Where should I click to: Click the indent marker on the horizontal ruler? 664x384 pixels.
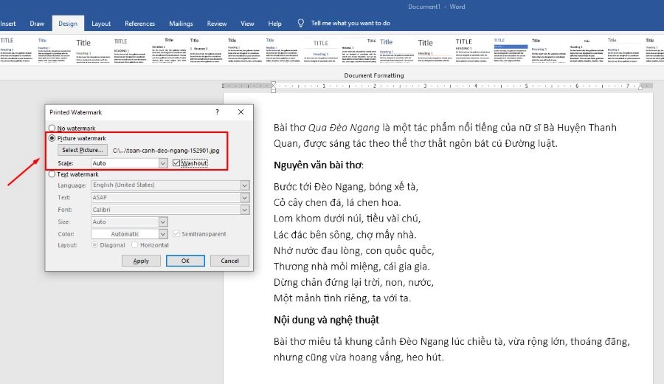click(x=273, y=86)
